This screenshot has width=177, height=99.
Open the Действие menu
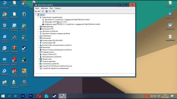tap(44, 8)
